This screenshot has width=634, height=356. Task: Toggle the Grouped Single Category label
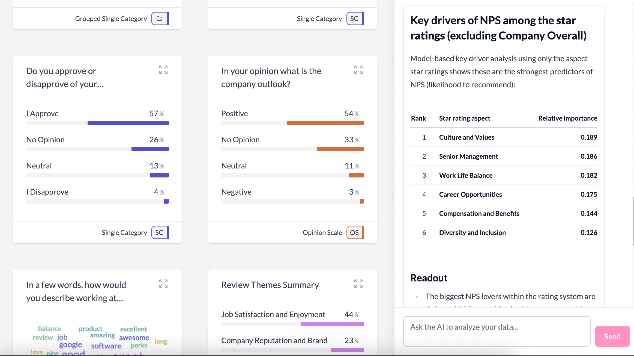[111, 19]
